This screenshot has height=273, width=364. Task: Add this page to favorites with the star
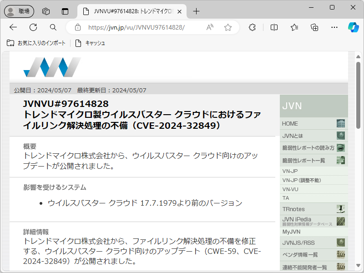tap(227, 27)
